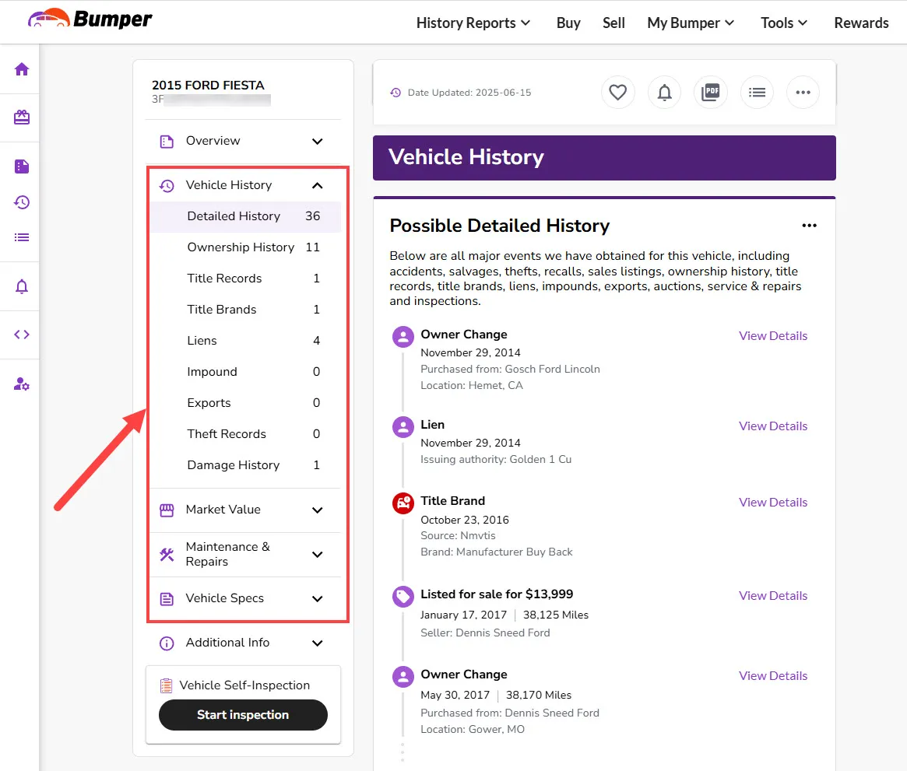The image size is (907, 771).
Task: Click the bell alert icon in report header
Action: [x=664, y=93]
